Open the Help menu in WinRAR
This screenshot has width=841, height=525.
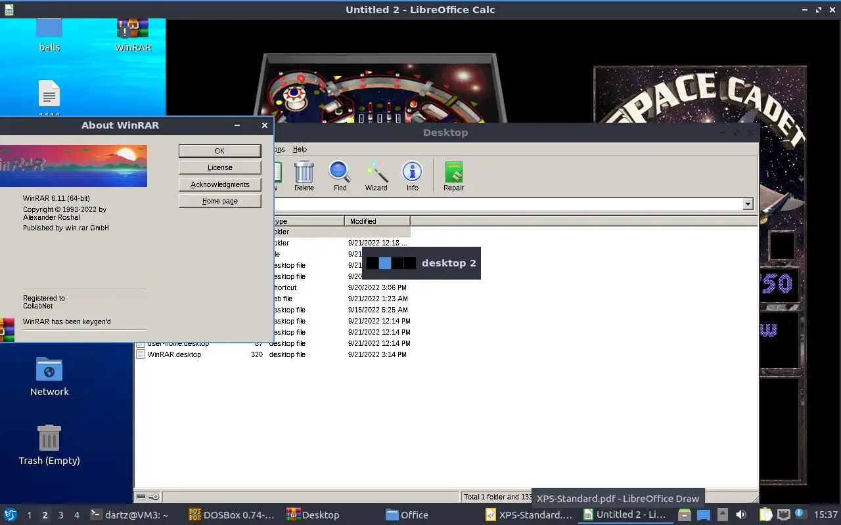tap(300, 150)
